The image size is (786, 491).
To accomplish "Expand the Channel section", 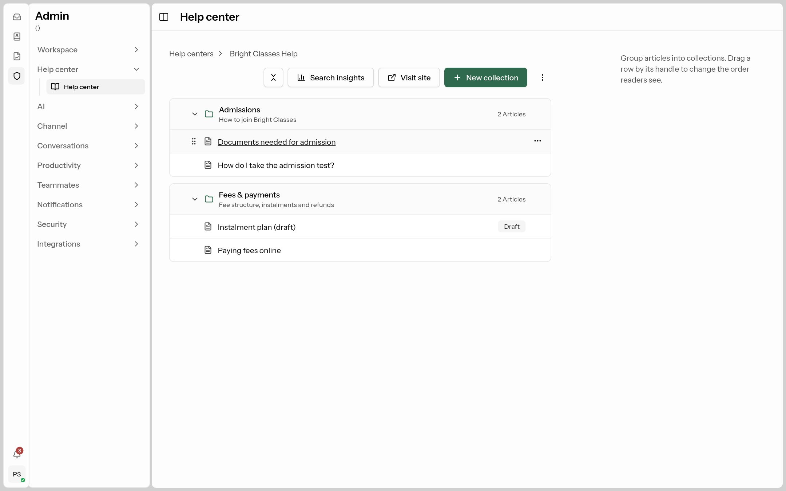I will tap(88, 126).
